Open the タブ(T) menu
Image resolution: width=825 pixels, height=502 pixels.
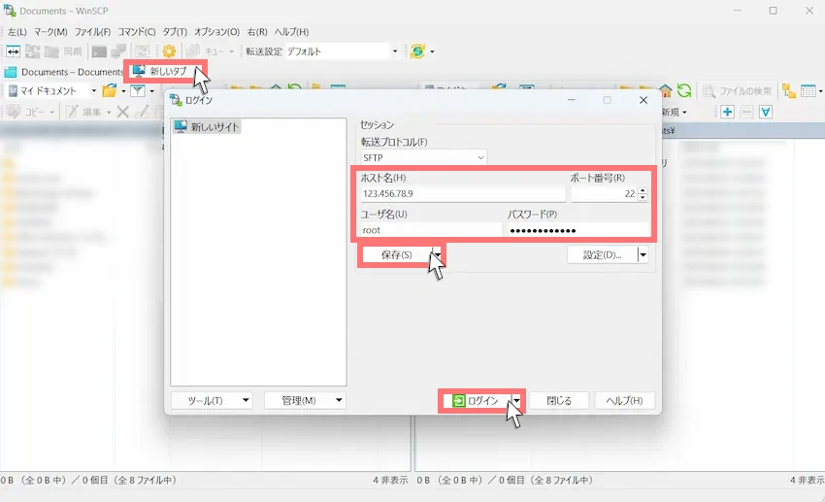175,32
